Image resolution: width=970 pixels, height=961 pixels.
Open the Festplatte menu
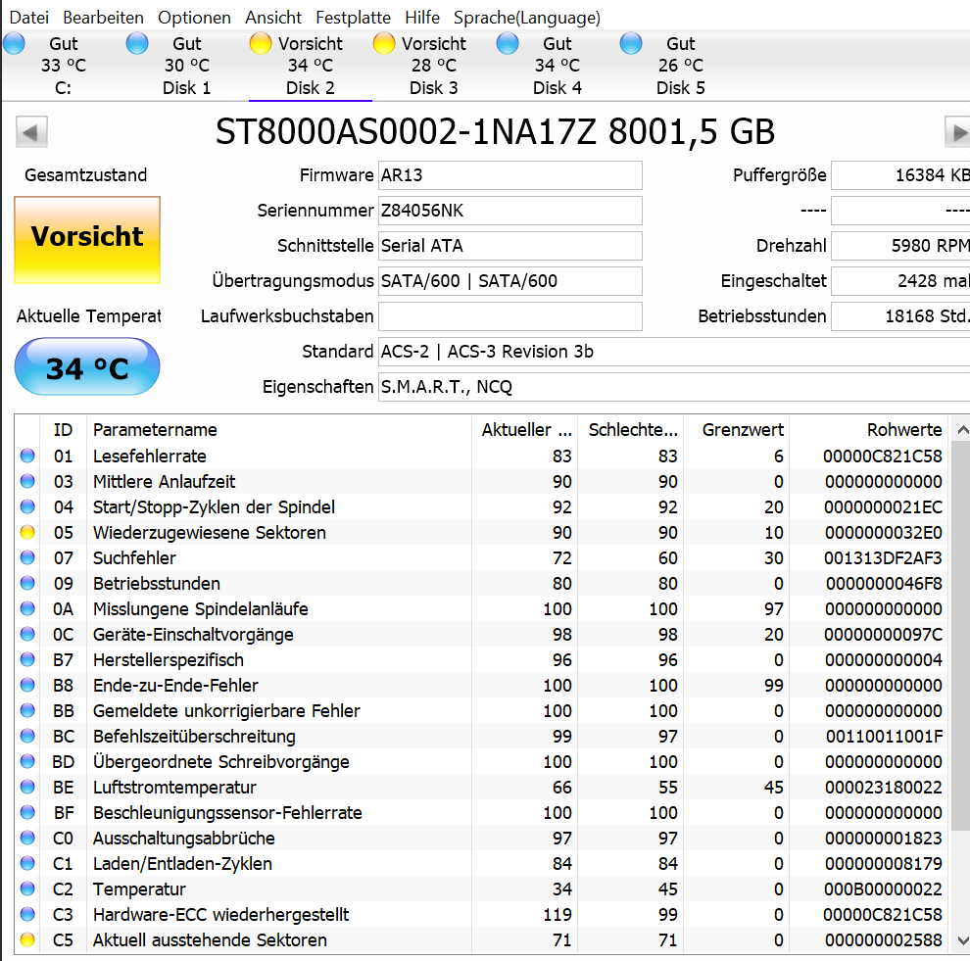point(353,18)
